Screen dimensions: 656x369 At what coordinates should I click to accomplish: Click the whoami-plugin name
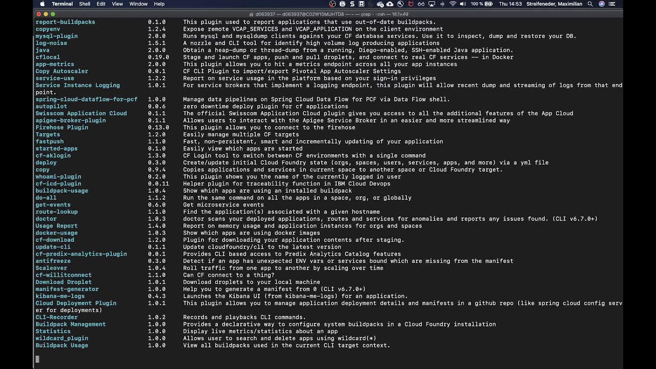point(58,177)
